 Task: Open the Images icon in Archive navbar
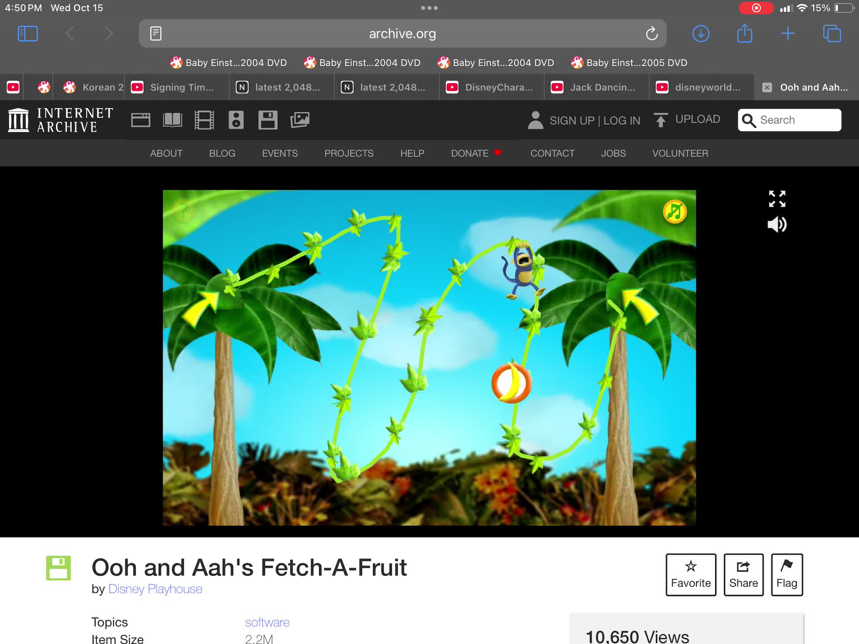[300, 120]
